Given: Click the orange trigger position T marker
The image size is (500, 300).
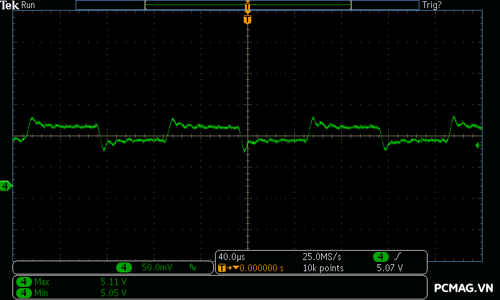Looking at the screenshot, I should click(x=247, y=19).
